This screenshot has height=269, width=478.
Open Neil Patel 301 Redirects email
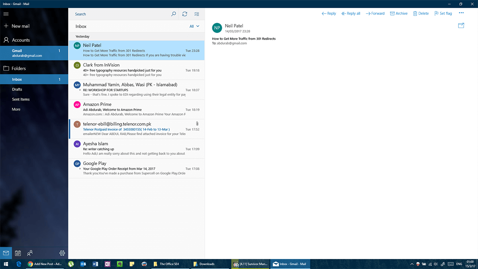137,50
